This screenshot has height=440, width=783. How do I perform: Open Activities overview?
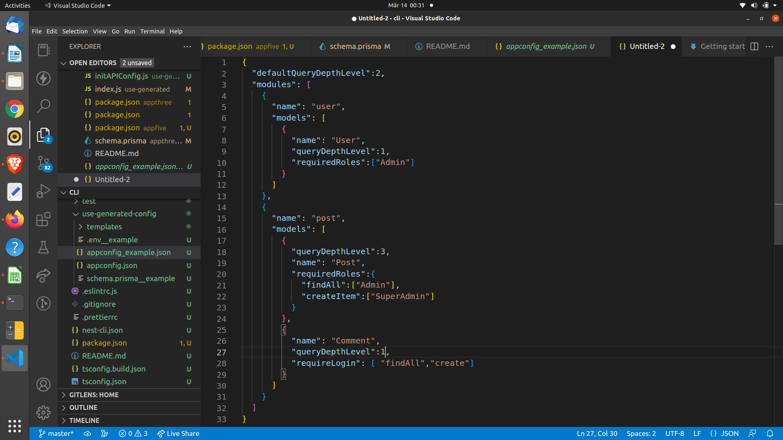coord(18,6)
